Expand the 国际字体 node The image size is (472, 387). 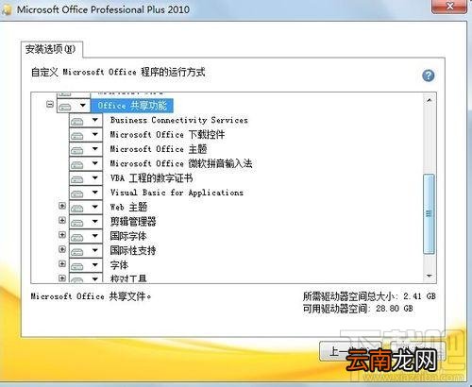pyautogui.click(x=62, y=235)
